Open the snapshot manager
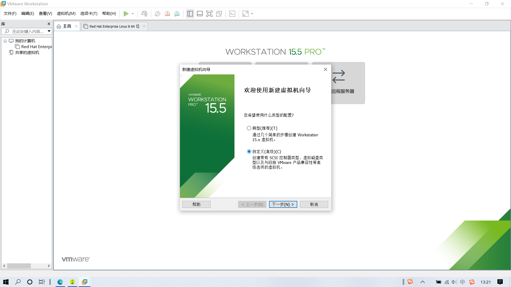This screenshot has height=287, width=511. (177, 14)
